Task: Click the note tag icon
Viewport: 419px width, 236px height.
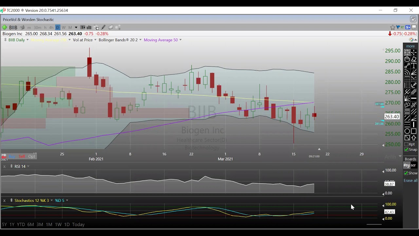Action: tap(111, 28)
